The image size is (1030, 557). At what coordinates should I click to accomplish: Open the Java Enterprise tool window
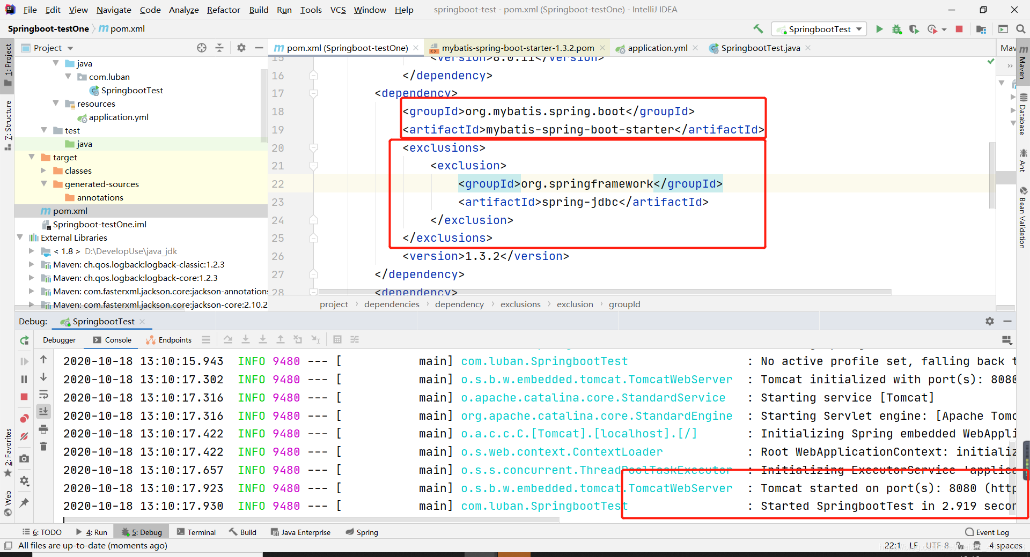[x=300, y=532]
